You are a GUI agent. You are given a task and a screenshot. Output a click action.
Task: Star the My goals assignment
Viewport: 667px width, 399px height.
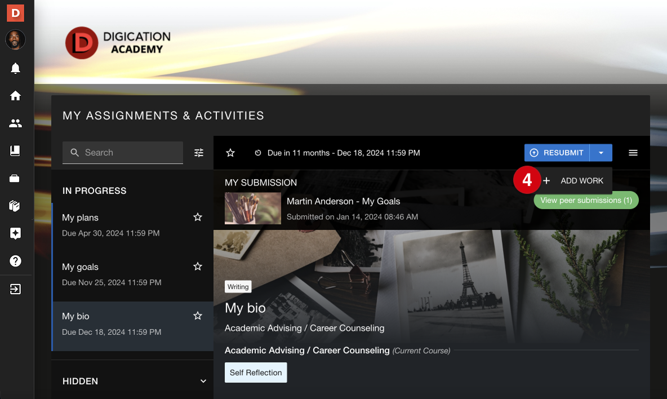coord(197,267)
